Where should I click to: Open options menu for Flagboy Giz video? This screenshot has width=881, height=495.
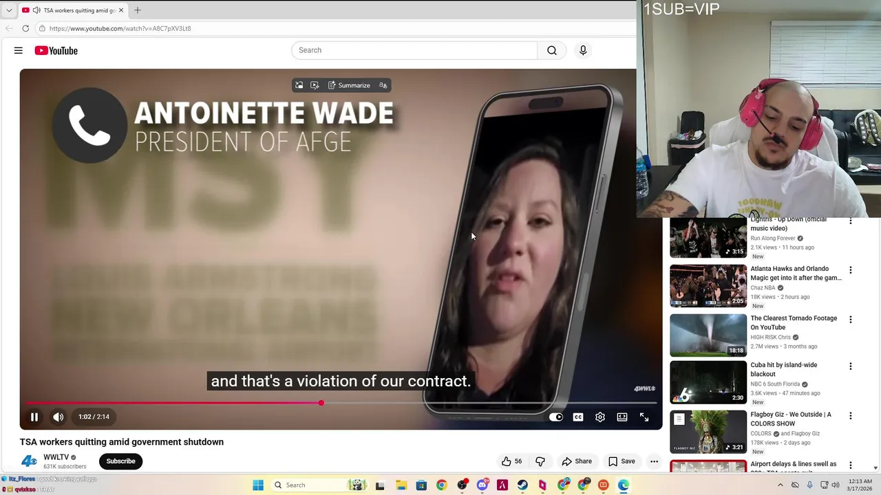pos(850,416)
